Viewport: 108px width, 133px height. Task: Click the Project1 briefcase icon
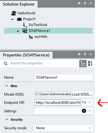[x=19, y=19]
